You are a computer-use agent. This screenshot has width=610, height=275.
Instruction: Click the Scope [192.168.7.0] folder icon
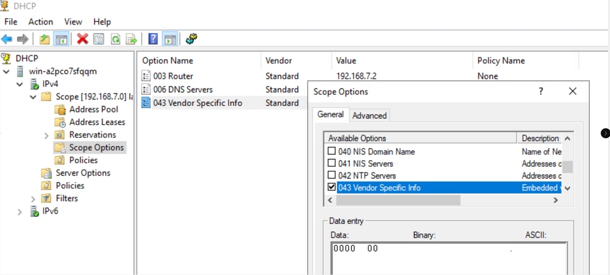[46, 97]
